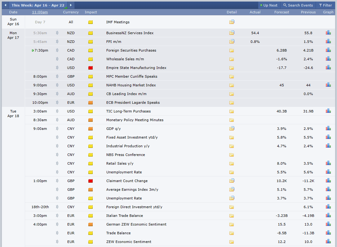Show graph icon for GDP q/y
Viewport: 337px width, 247px height.
tap(328, 129)
